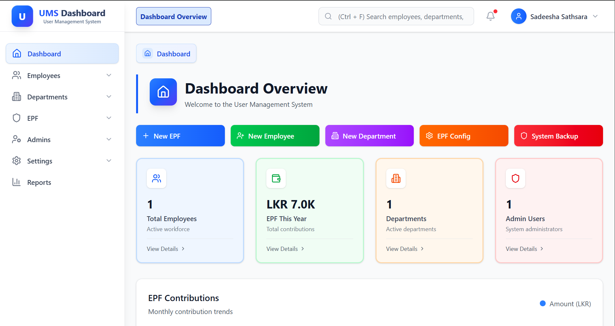Expand the Settings sidebar chevron
The width and height of the screenshot is (615, 326).
pos(109,161)
